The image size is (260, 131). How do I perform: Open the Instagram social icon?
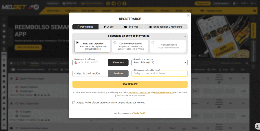pyautogui.click(x=119, y=3)
